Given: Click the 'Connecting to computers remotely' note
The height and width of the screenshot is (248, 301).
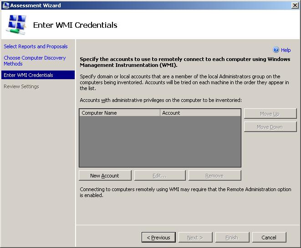Looking at the screenshot, I should tap(185, 192).
